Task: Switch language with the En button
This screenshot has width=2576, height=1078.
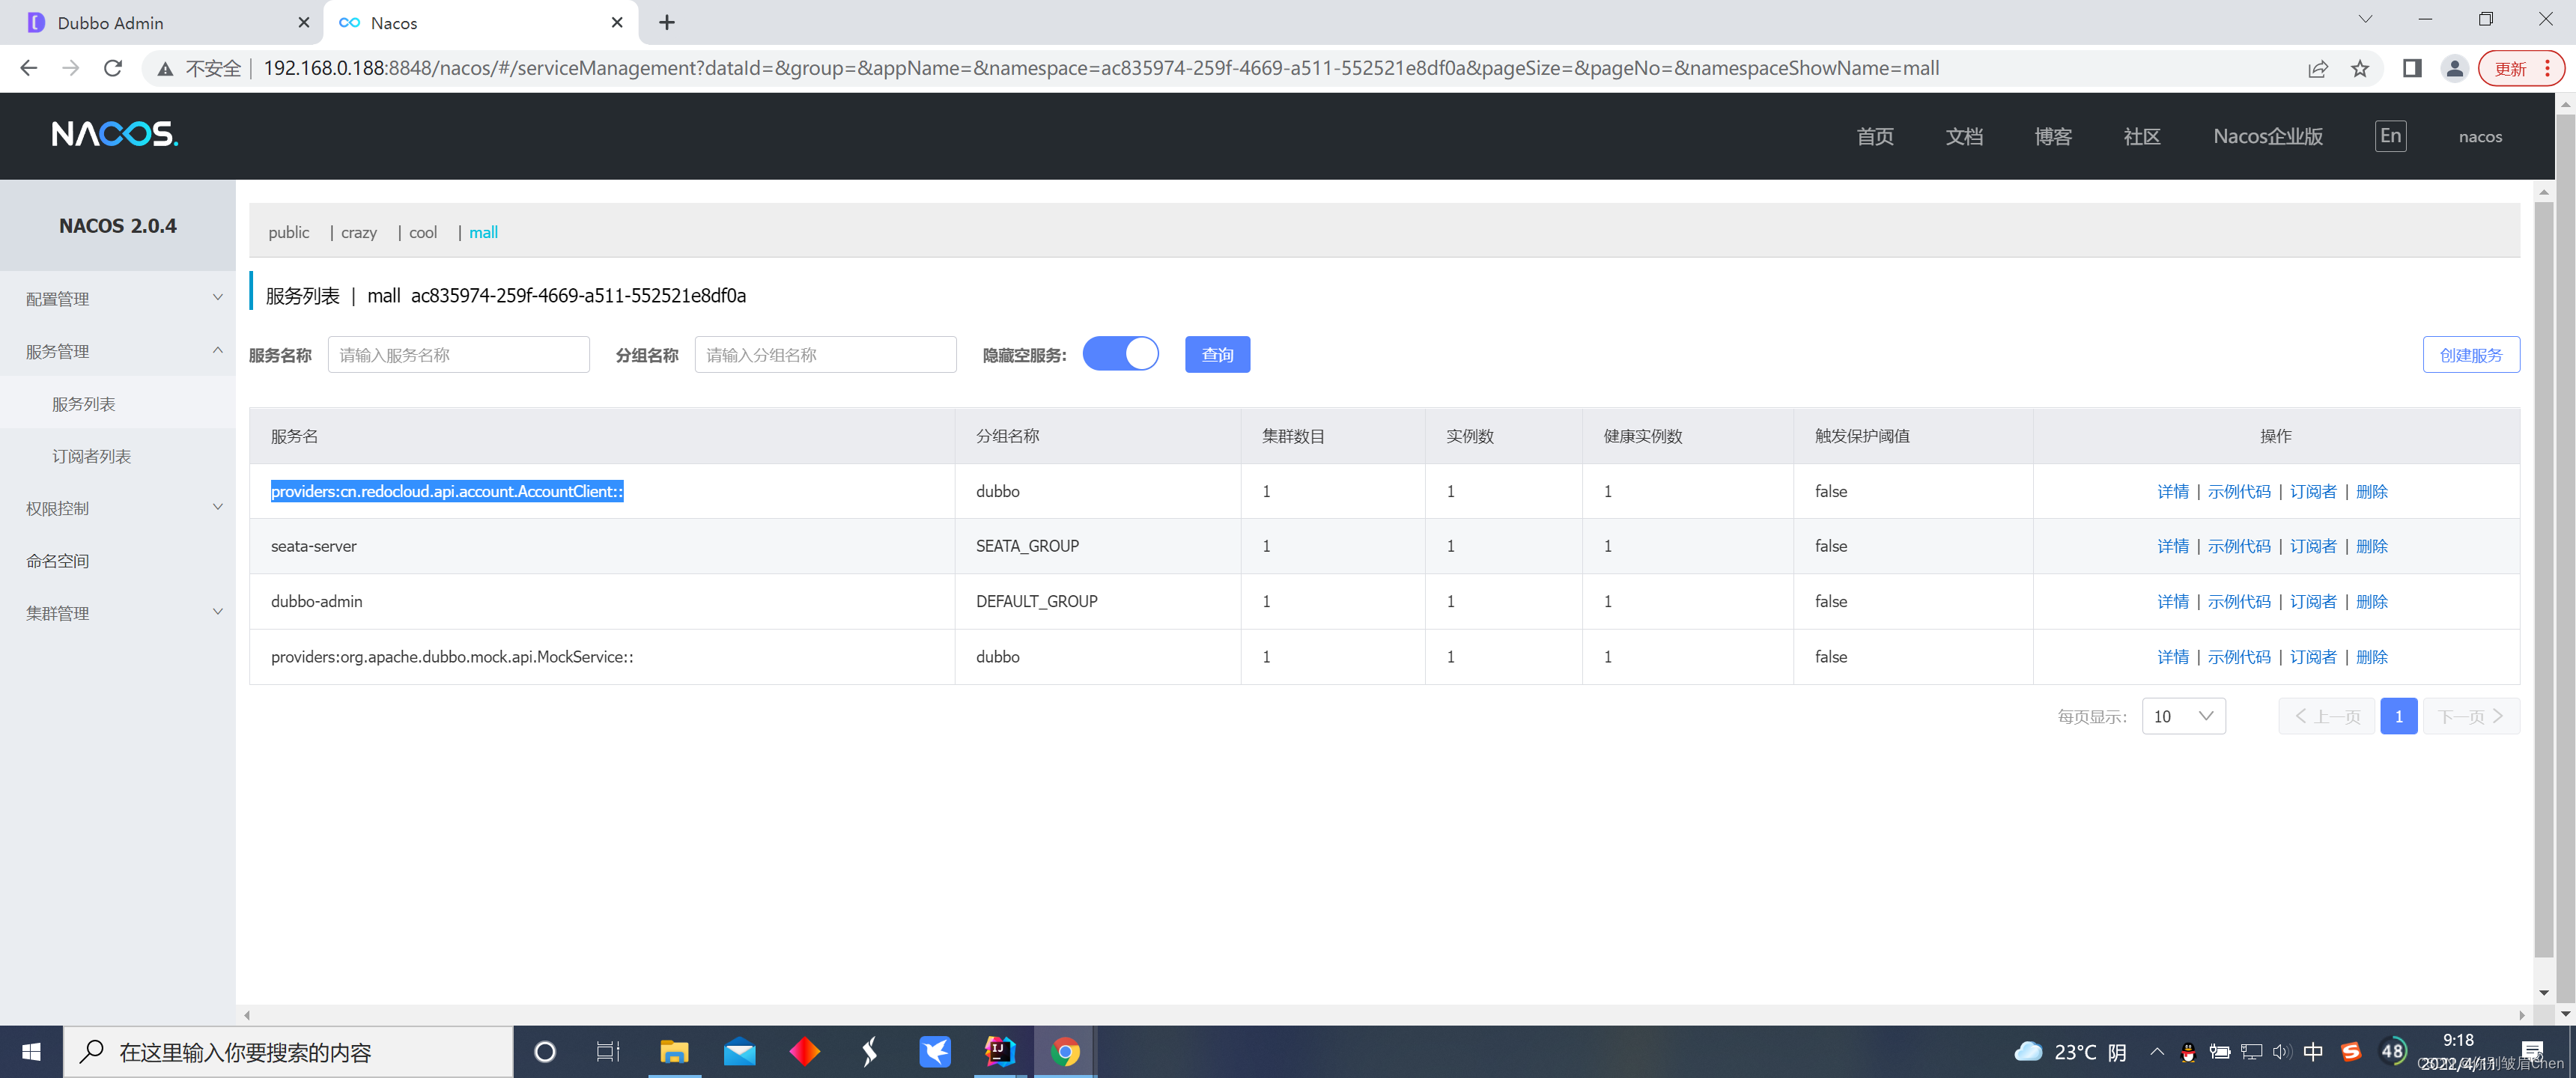Action: [x=2390, y=136]
